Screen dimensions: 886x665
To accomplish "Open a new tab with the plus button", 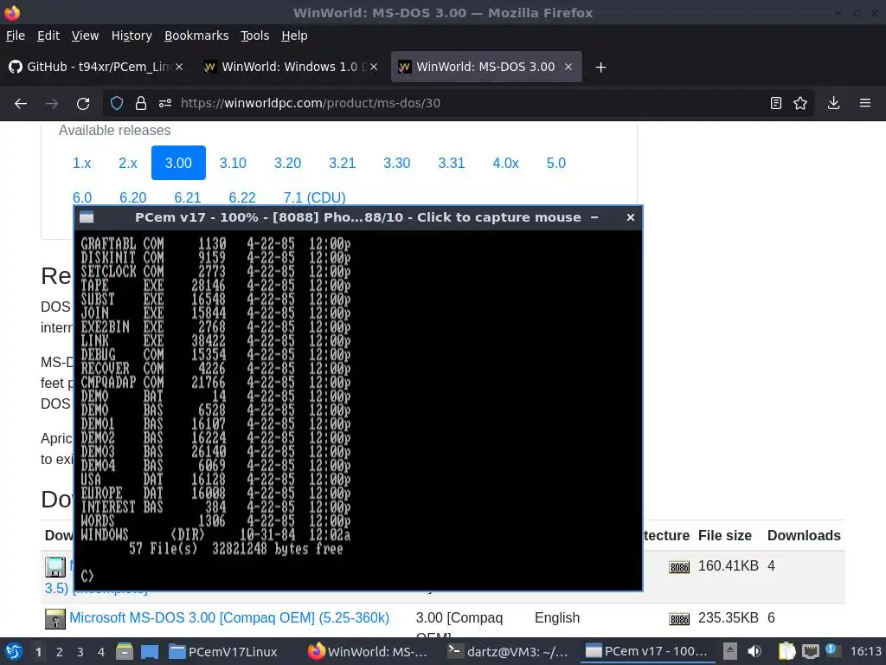I will 600,68.
